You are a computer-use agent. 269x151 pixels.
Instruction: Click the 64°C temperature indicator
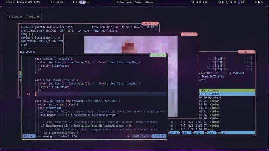point(29,2)
